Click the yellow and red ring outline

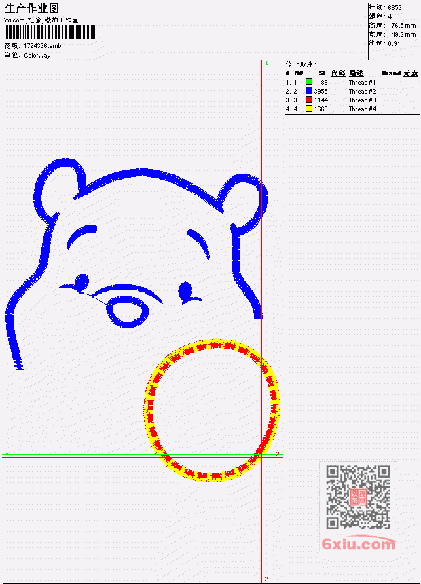pyautogui.click(x=212, y=410)
